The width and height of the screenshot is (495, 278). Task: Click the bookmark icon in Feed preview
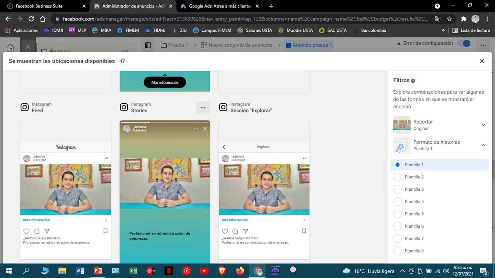[x=105, y=231]
